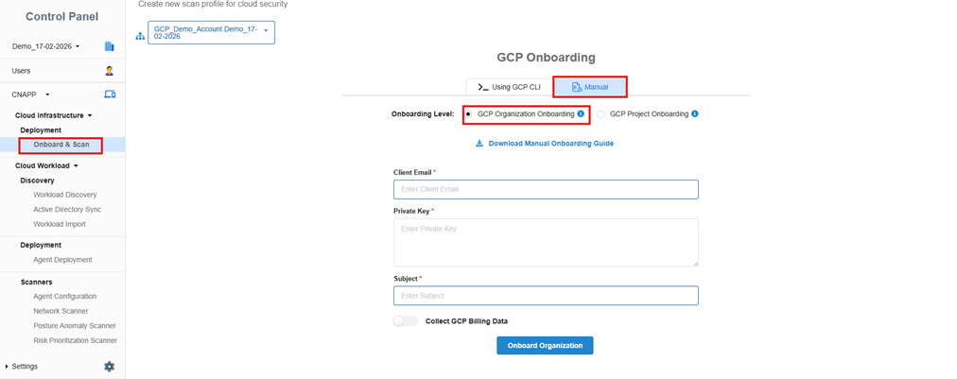Image resolution: width=957 pixels, height=379 pixels.
Task: Click the Users person icon
Action: coord(110,71)
